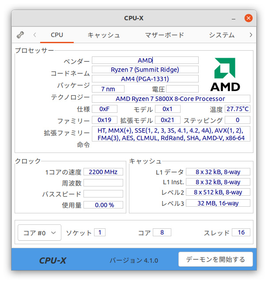Click the CPU-X logo text in footer
Viewport: 268px width, 283px height.
pos(53,261)
